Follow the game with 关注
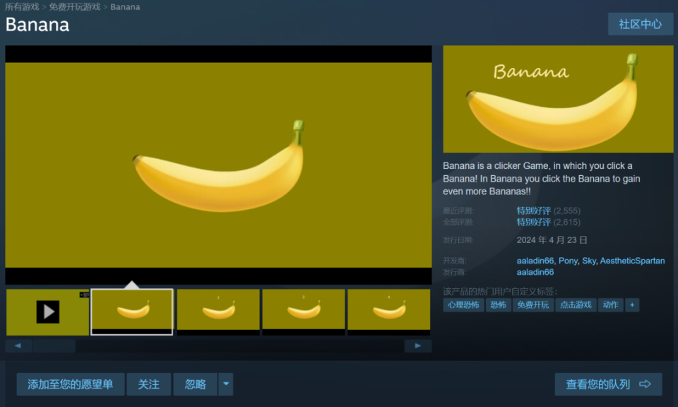This screenshot has height=407, width=678. point(149,384)
